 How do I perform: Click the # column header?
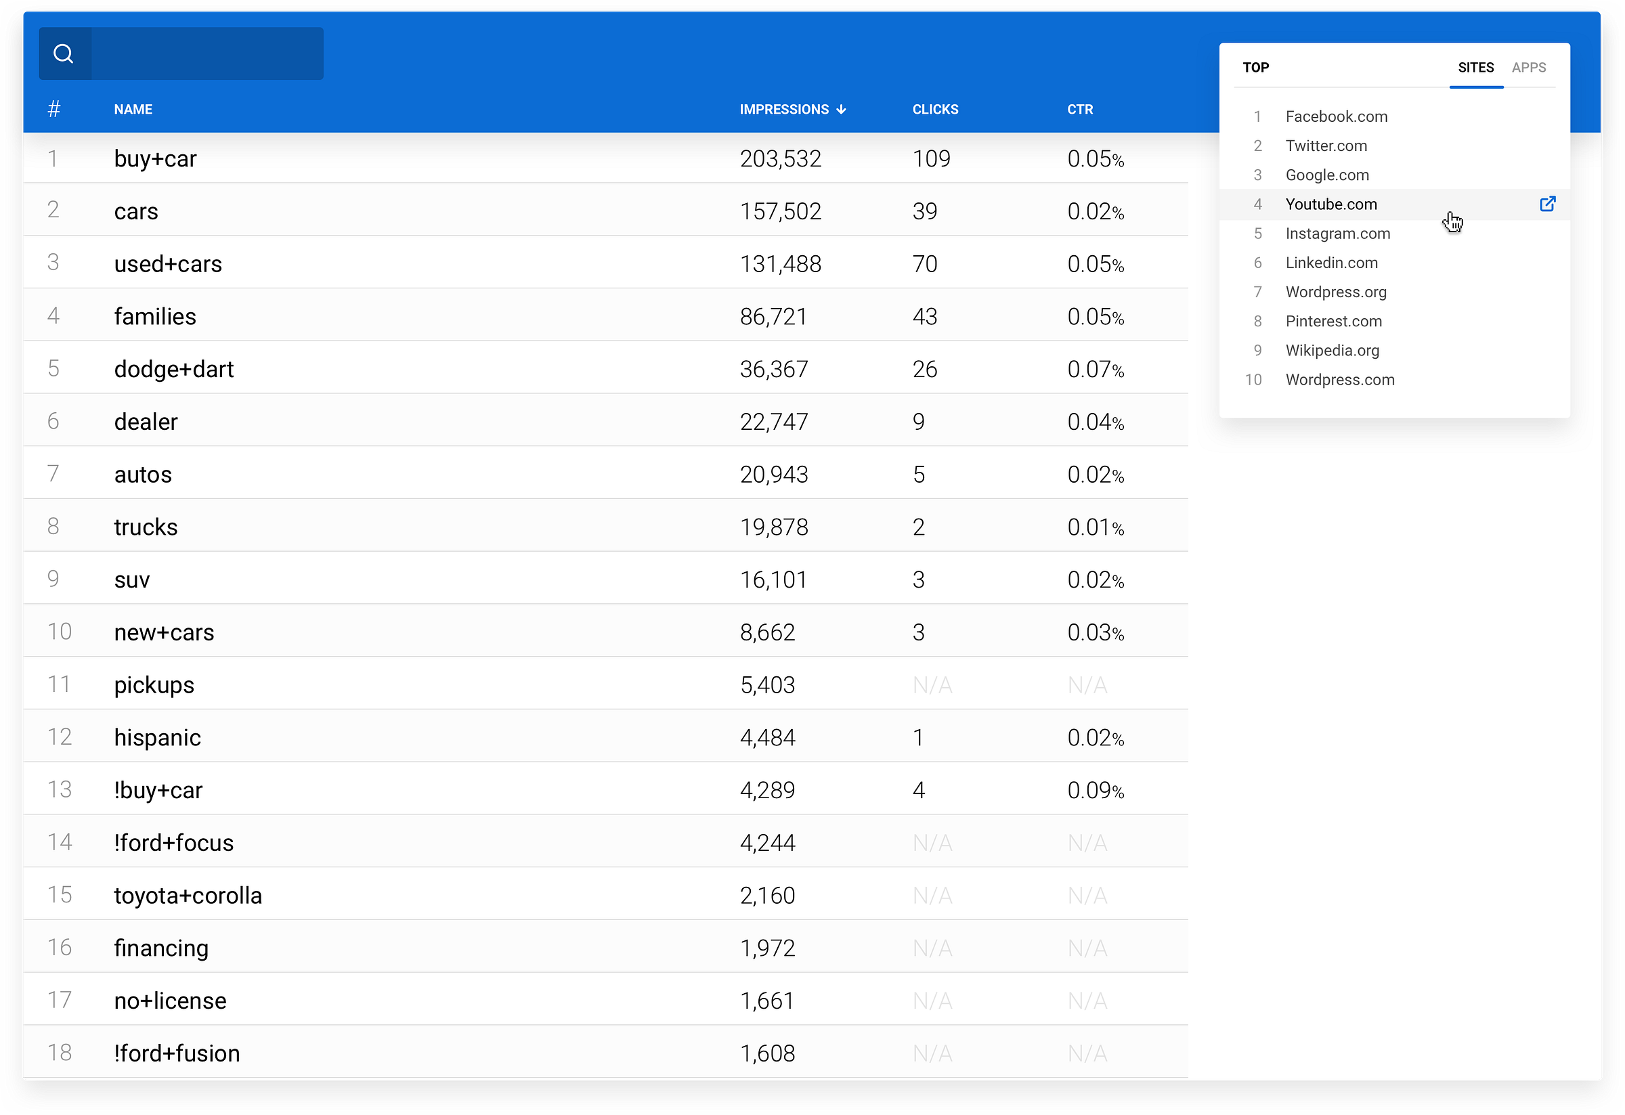(54, 109)
